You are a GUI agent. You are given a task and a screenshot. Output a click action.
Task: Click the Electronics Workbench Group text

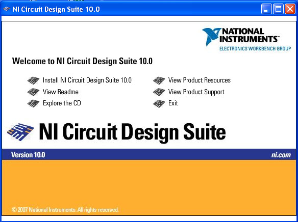pos(255,48)
